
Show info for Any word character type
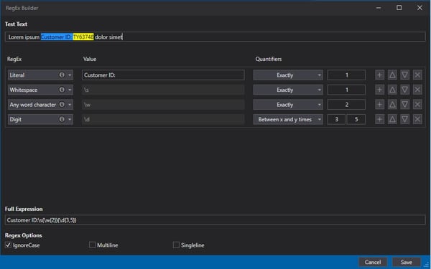[62, 105]
